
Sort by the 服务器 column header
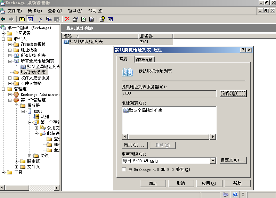(156, 36)
